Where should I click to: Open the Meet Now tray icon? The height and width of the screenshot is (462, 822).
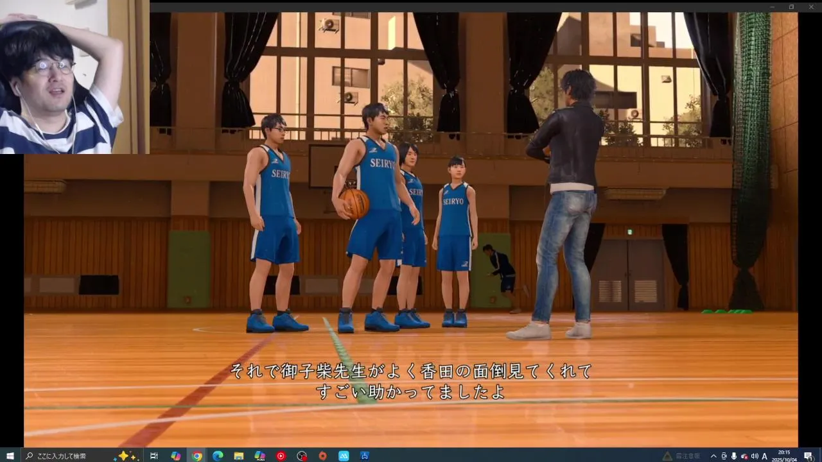tap(724, 456)
